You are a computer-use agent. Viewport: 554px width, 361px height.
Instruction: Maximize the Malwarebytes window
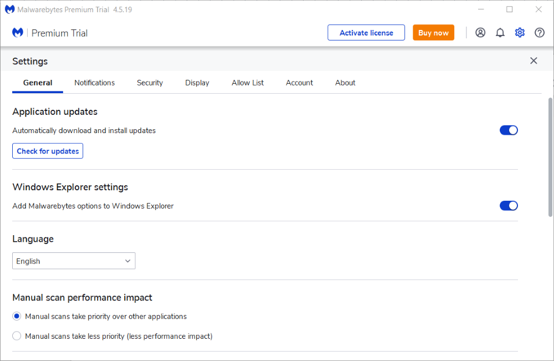coord(510,9)
